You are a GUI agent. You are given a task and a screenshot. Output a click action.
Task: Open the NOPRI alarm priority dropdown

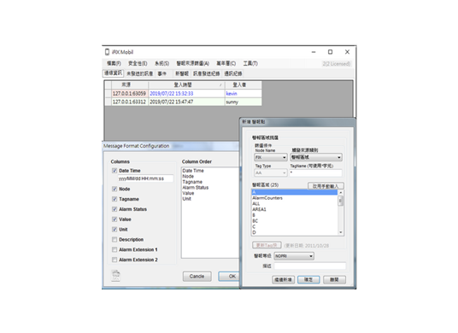point(294,256)
